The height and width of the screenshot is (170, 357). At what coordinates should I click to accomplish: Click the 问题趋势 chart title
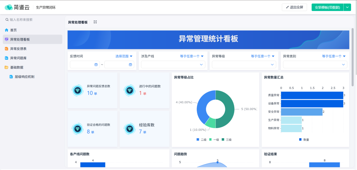[x=181, y=154]
